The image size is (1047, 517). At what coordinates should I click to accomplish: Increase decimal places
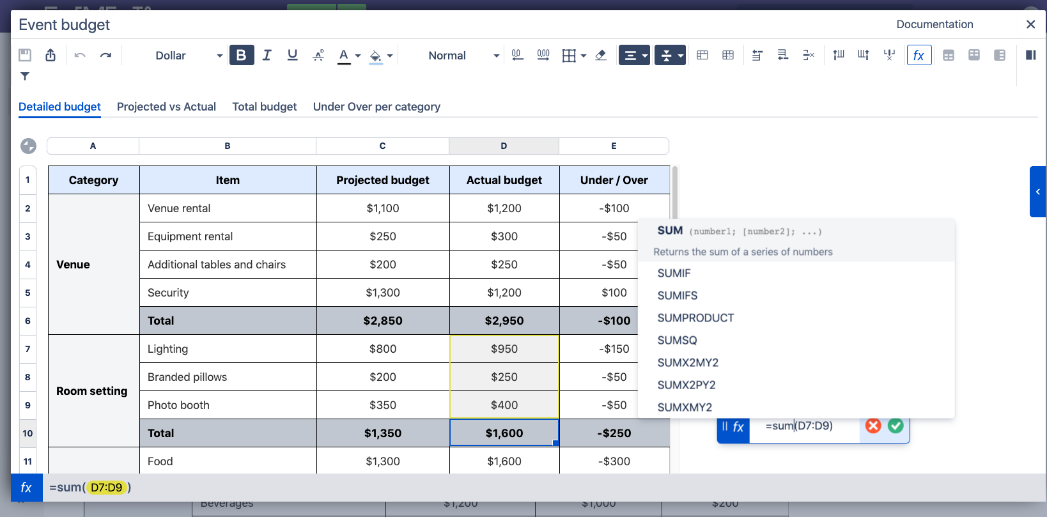pyautogui.click(x=543, y=55)
